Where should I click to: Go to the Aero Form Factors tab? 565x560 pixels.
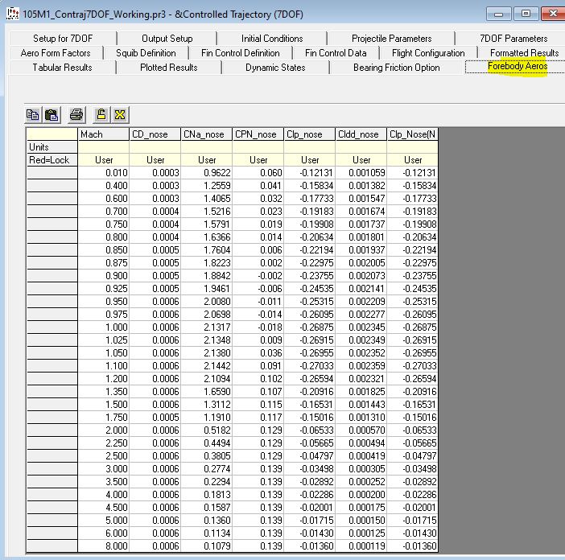pyautogui.click(x=56, y=53)
